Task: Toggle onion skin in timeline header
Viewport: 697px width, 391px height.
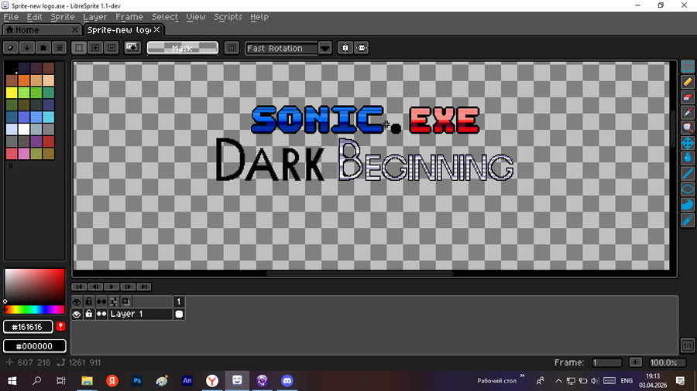Action: 126,302
